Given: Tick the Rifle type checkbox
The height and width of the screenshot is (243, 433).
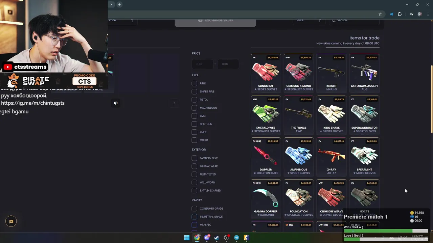Looking at the screenshot, I should [194, 83].
